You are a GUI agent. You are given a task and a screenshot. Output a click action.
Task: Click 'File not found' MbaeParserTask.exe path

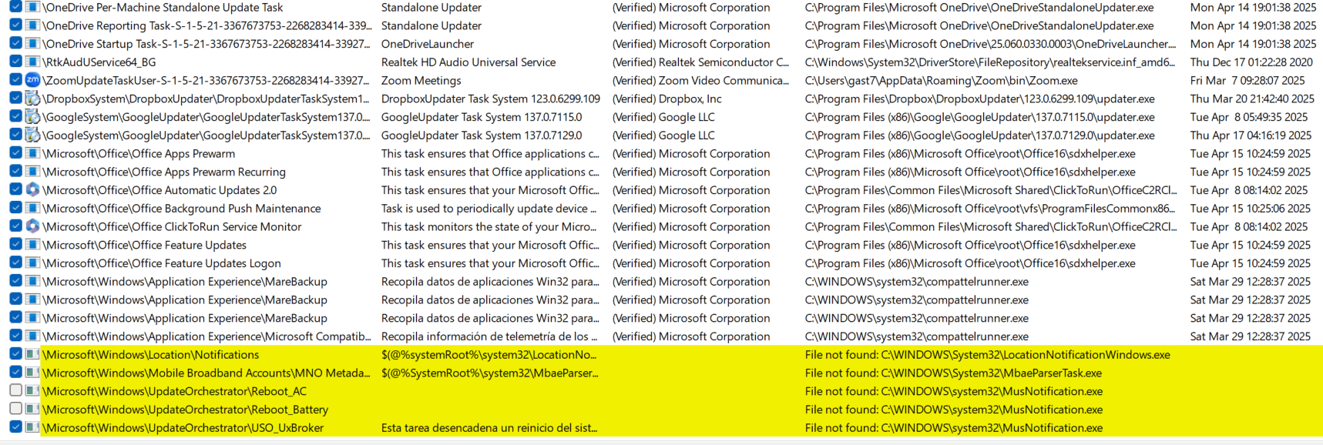point(954,373)
